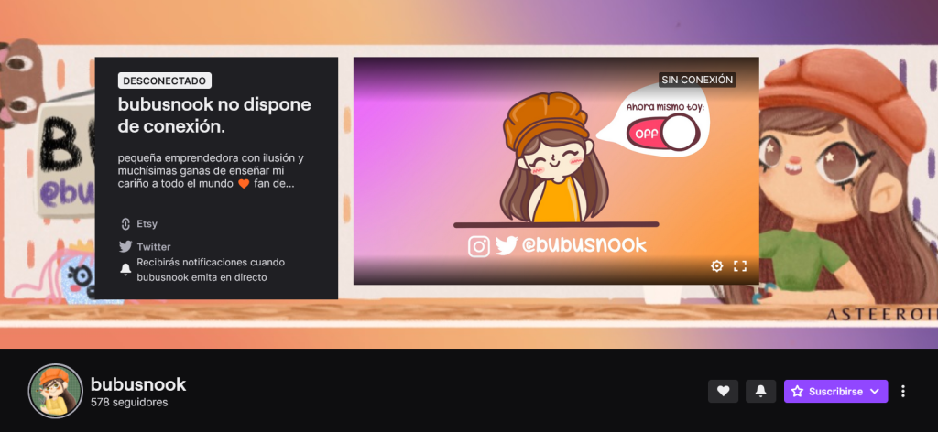Click the bubusnook channel avatar
Viewport: 938px width, 432px height.
(x=56, y=391)
